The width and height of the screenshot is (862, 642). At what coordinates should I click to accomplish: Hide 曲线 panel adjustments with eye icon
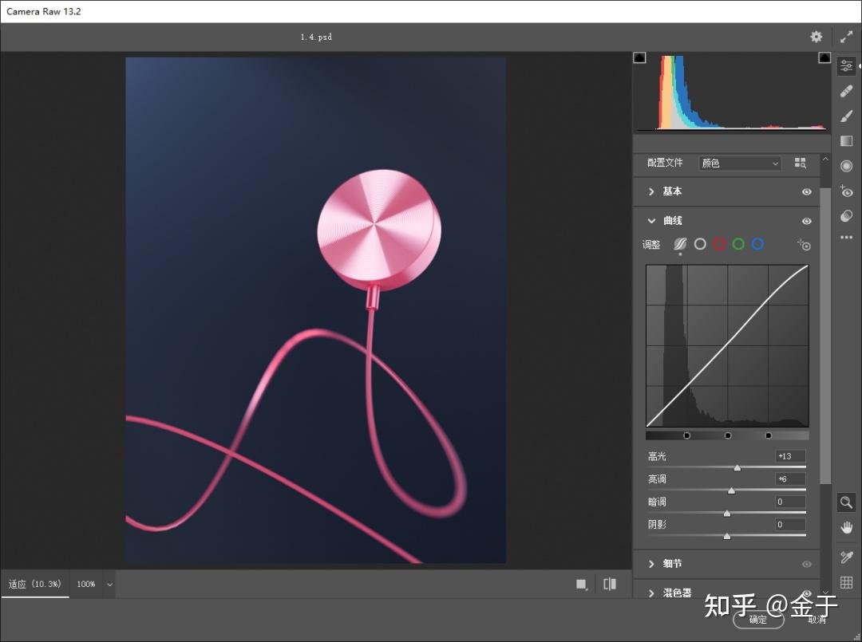point(807,221)
